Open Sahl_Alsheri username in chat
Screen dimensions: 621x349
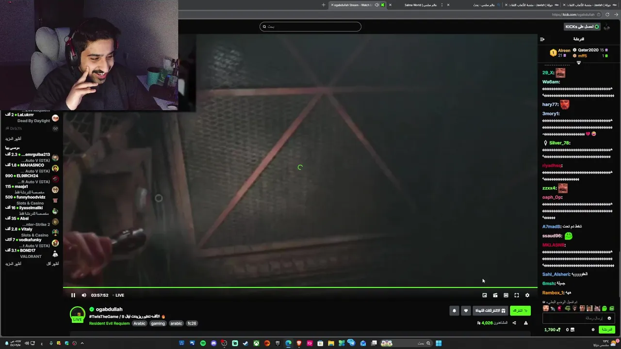click(x=556, y=274)
